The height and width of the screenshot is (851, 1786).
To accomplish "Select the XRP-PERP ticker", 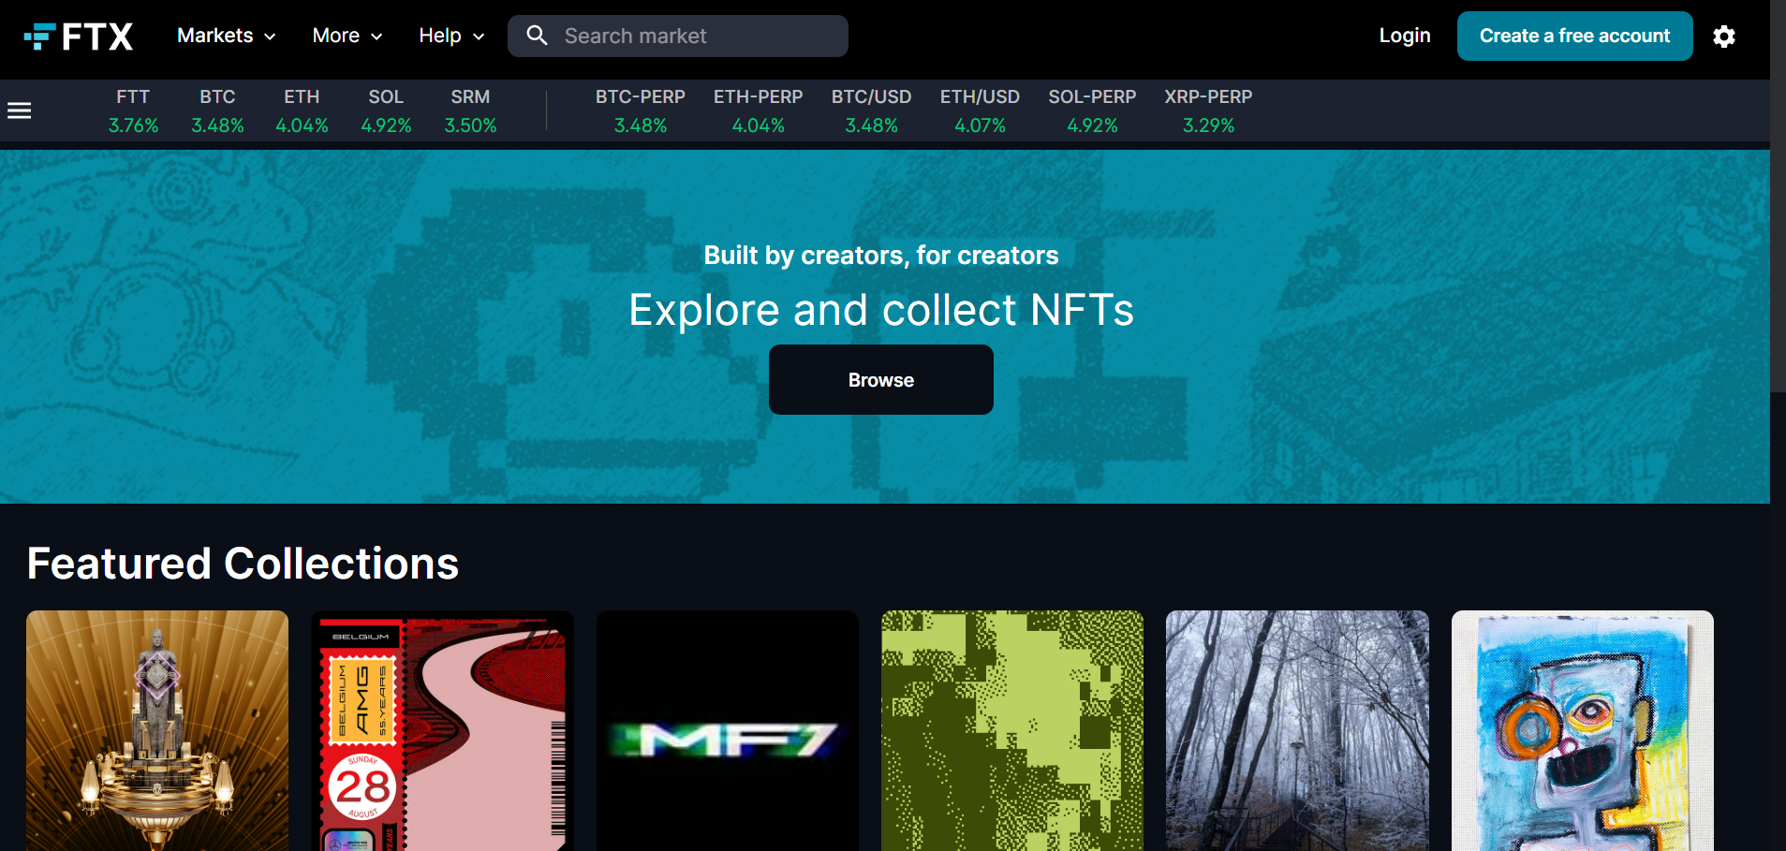I will 1208,110.
